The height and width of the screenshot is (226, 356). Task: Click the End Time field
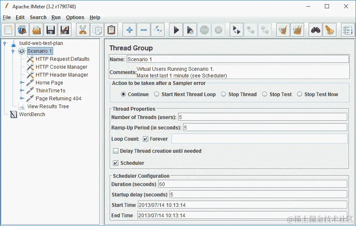(243, 216)
